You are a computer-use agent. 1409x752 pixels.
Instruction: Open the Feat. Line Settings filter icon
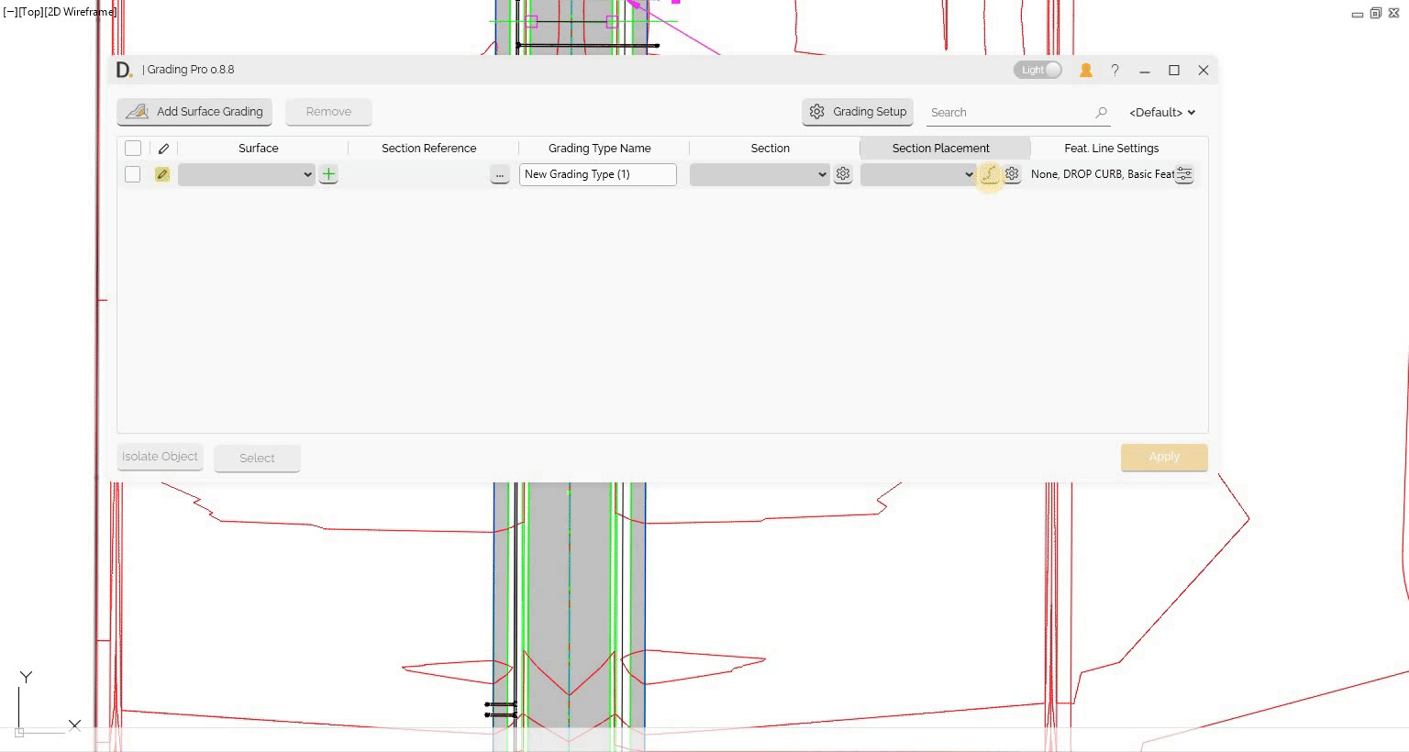(1183, 174)
